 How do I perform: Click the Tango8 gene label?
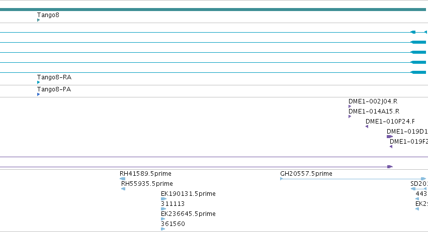point(48,15)
